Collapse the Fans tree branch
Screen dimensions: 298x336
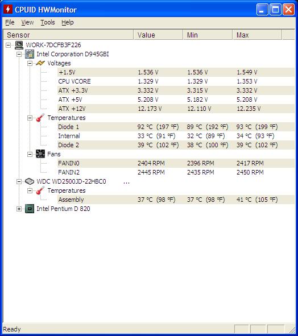click(30, 154)
